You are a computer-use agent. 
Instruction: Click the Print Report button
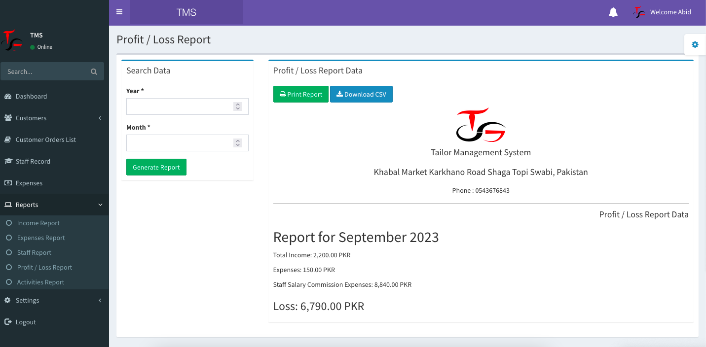point(300,94)
